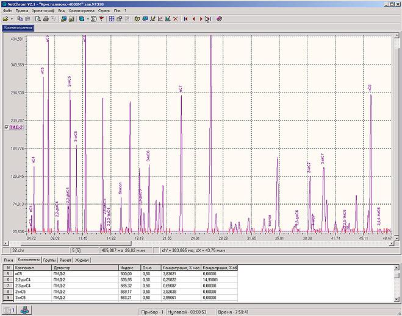
Task: Click the print preview icon
Action: [37, 19]
